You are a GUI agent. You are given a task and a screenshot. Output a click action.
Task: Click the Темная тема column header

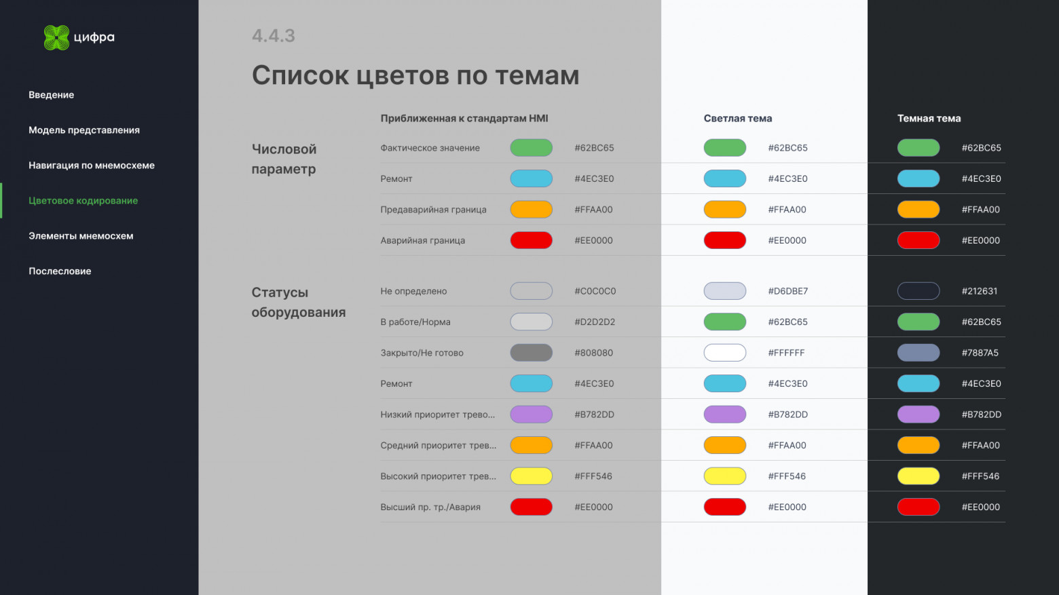929,118
